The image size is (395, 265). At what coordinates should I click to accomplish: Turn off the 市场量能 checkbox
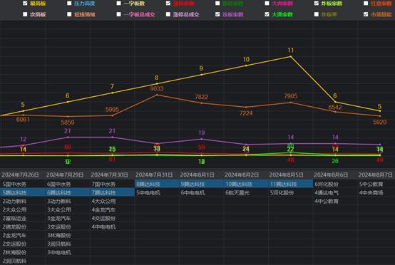pos(366,14)
